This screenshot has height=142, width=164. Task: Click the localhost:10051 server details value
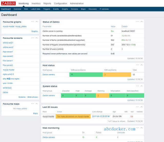[128, 31]
